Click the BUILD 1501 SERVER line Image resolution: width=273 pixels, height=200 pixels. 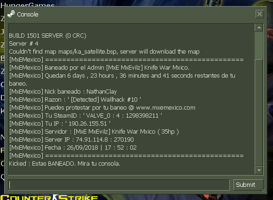[x=47, y=36]
